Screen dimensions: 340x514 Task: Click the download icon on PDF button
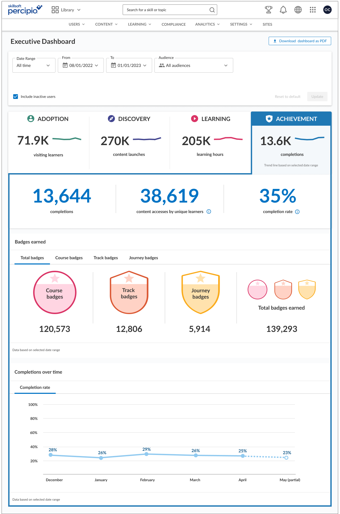(x=275, y=41)
